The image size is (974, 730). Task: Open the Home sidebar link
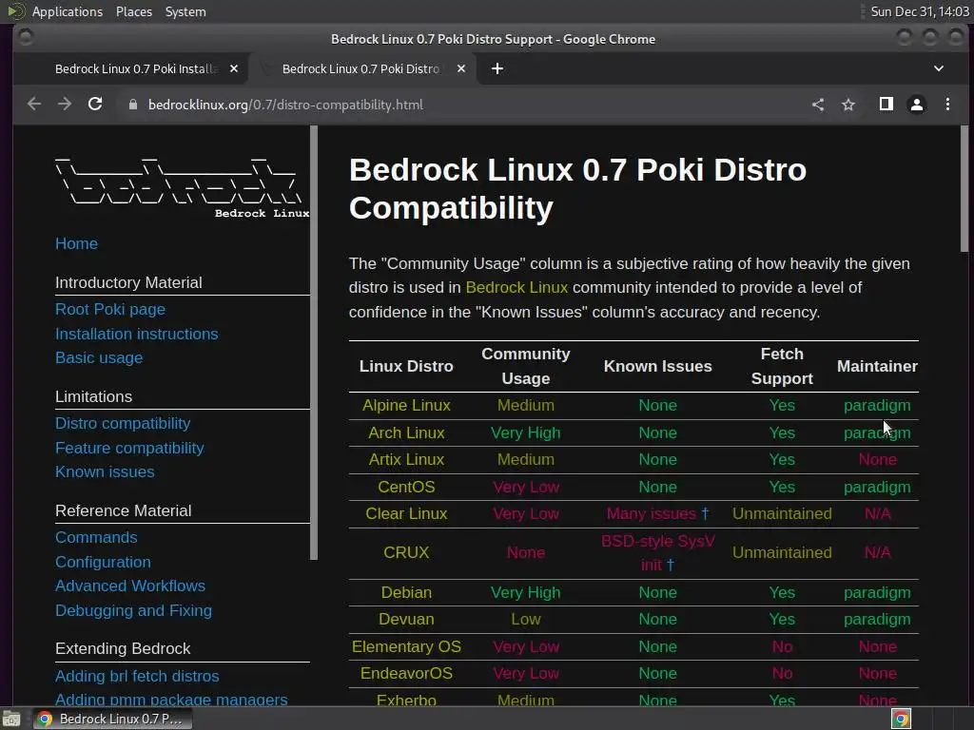tap(76, 243)
